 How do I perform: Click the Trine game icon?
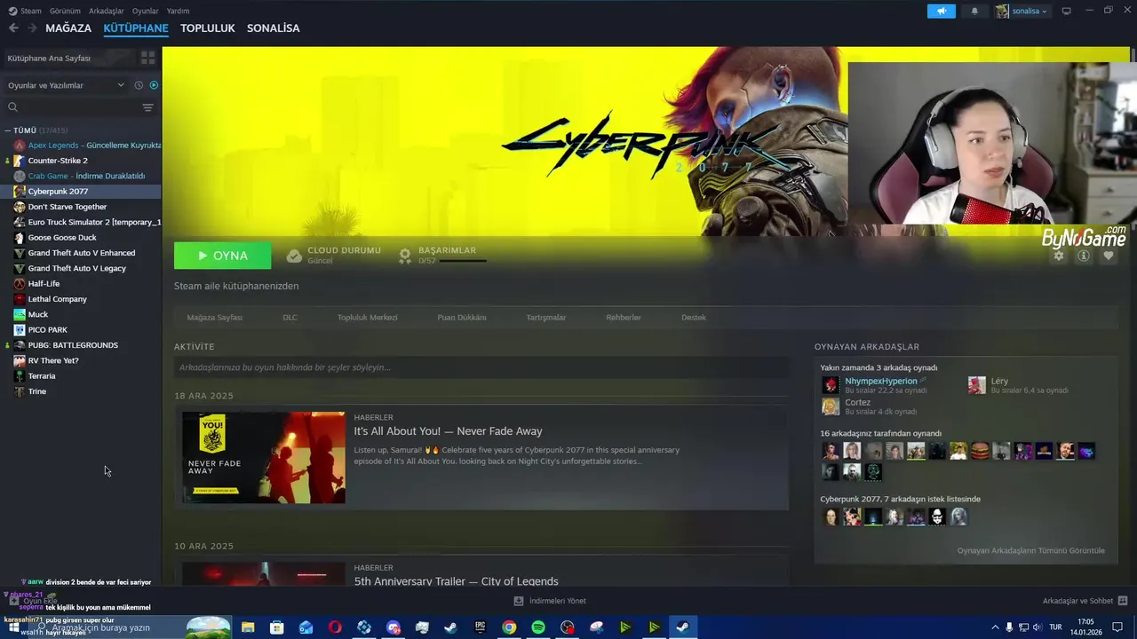point(20,391)
